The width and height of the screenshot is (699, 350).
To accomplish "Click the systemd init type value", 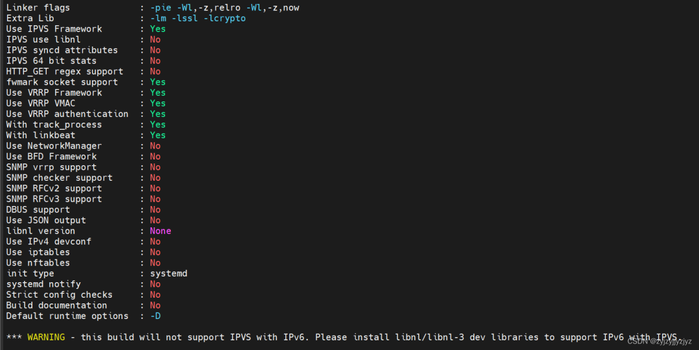I will click(168, 273).
